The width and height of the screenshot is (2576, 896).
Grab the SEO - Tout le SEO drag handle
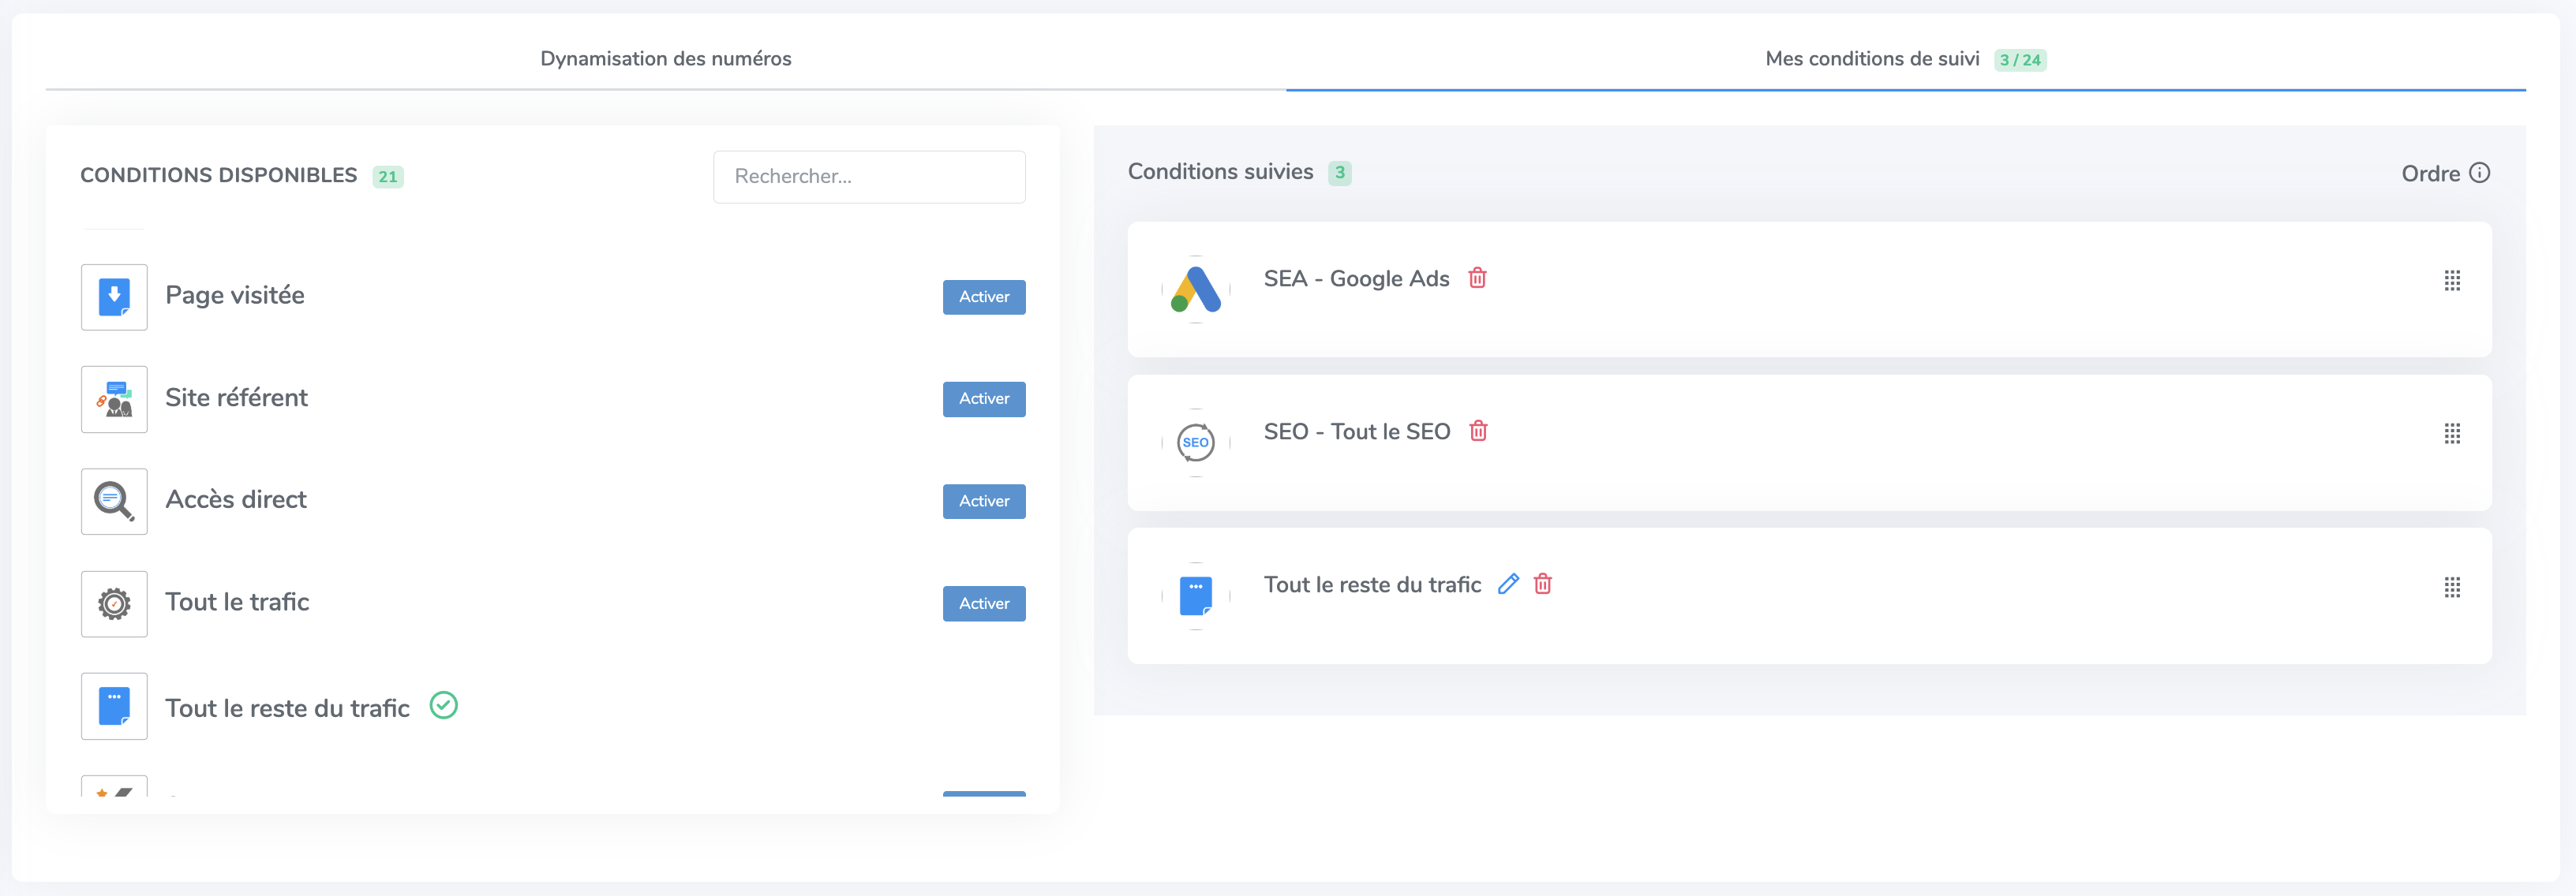click(x=2452, y=434)
